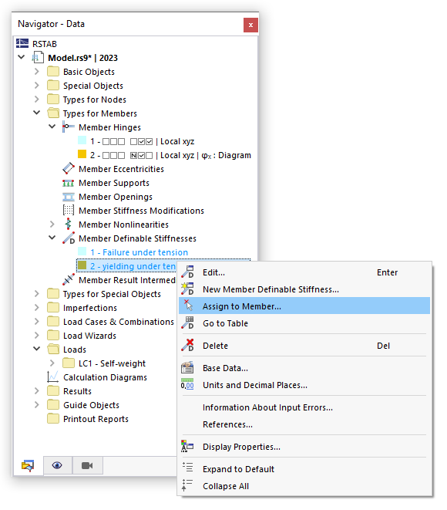Click the Member Hinges icon

pos(68,127)
